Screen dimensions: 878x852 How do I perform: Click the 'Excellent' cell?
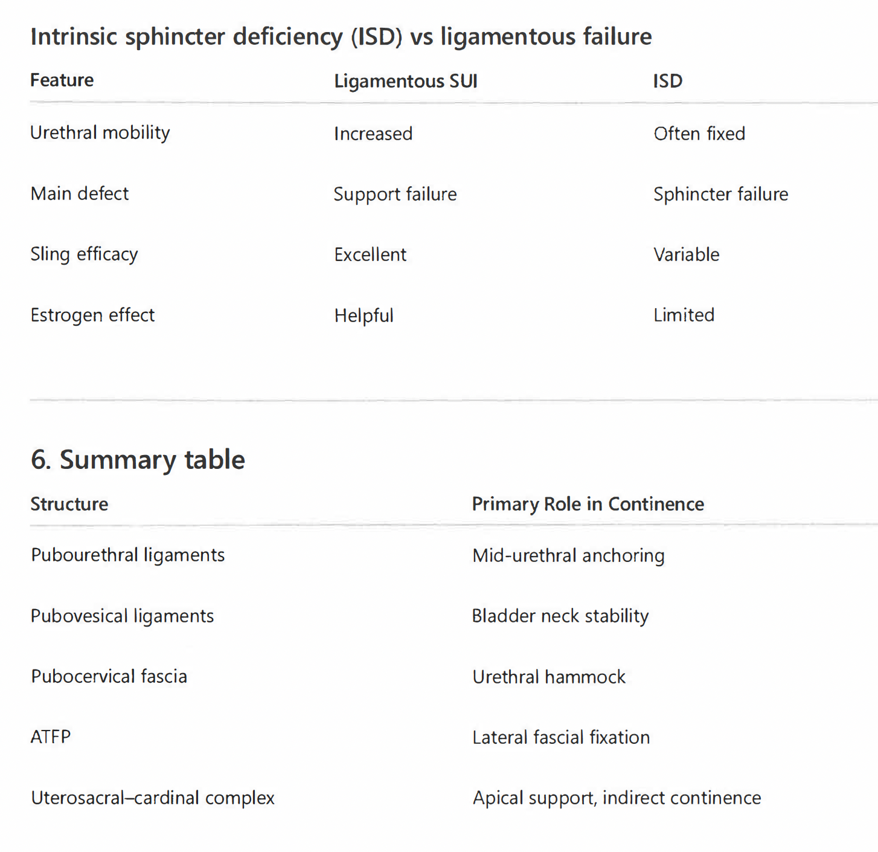[370, 254]
